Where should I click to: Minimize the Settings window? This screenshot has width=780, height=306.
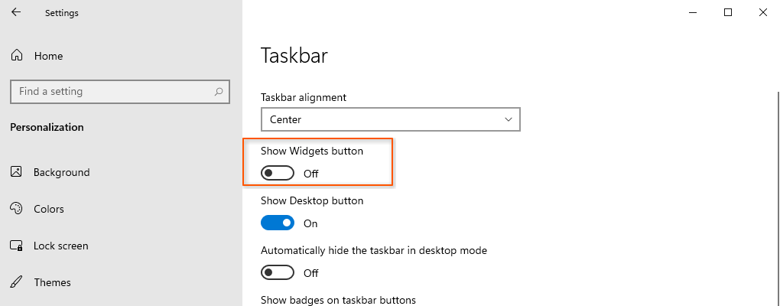(693, 12)
